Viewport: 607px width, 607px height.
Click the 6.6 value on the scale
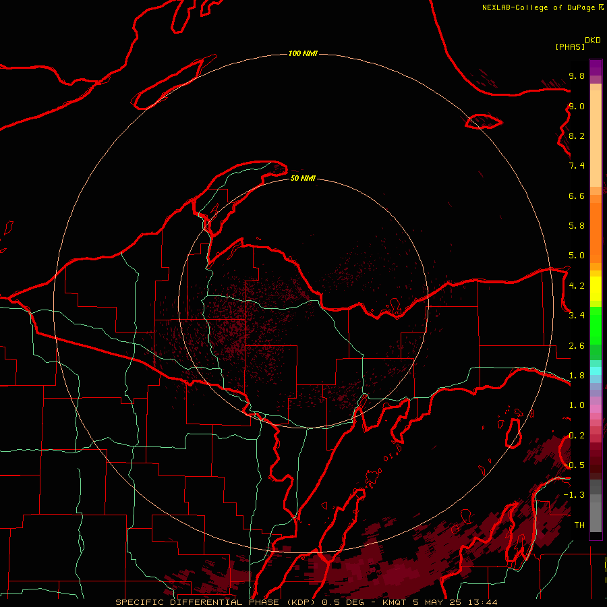577,196
